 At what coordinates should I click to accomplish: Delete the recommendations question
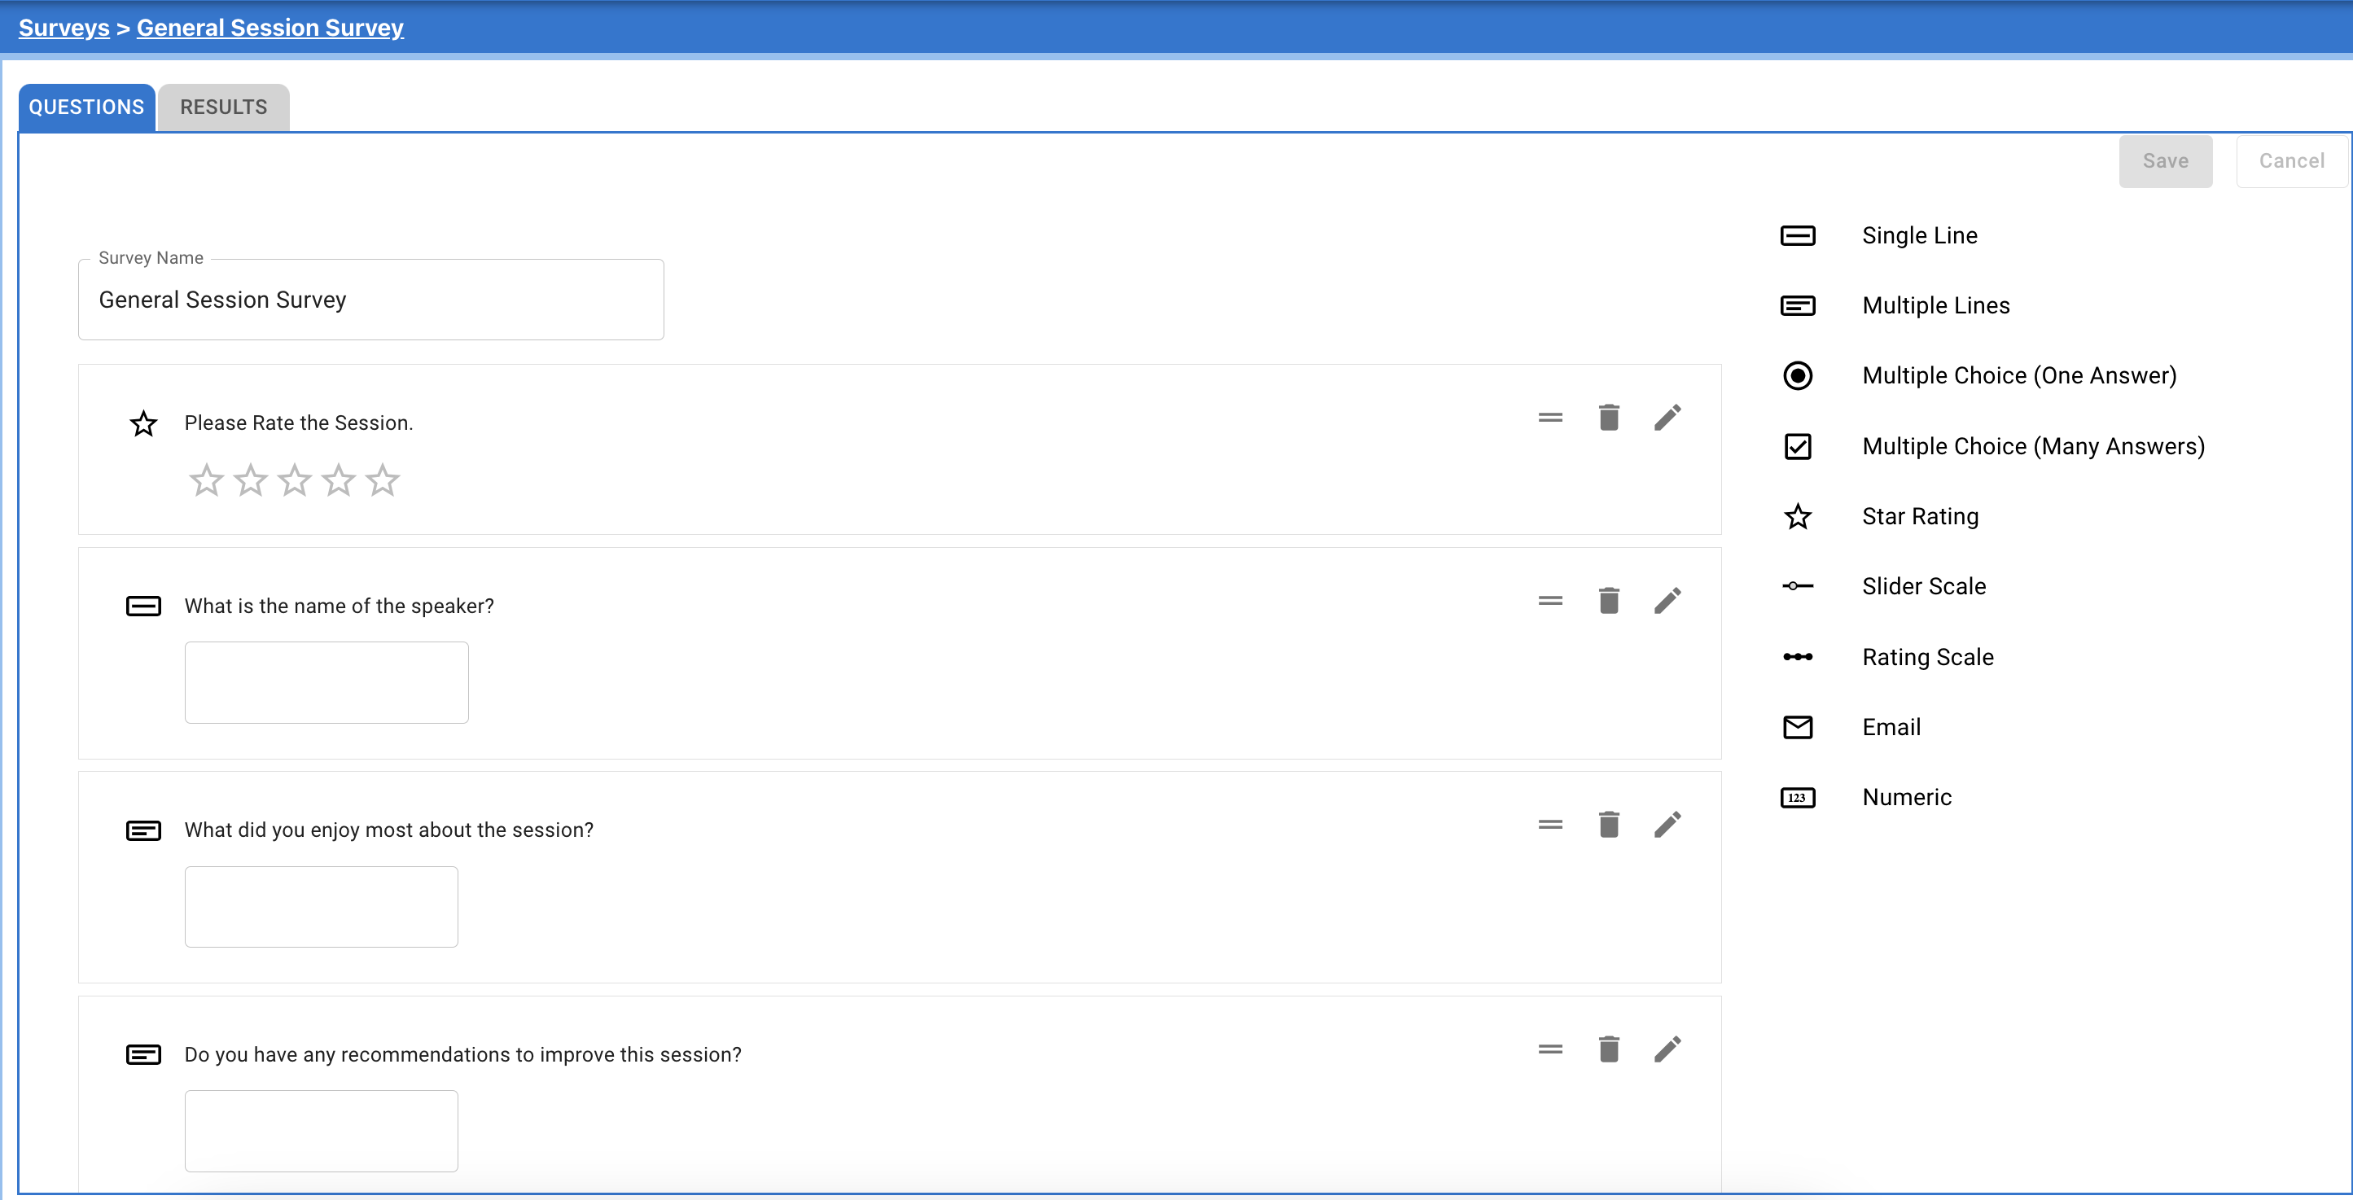[1610, 1049]
